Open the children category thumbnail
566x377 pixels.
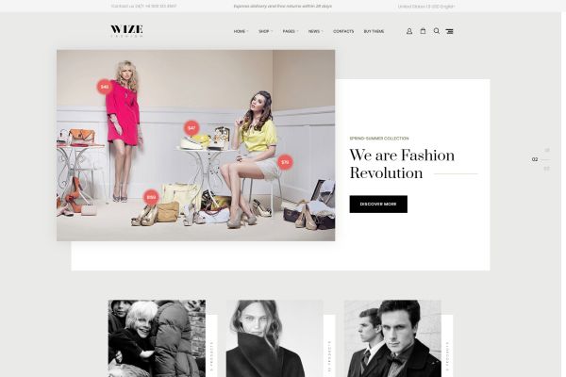[157, 338]
